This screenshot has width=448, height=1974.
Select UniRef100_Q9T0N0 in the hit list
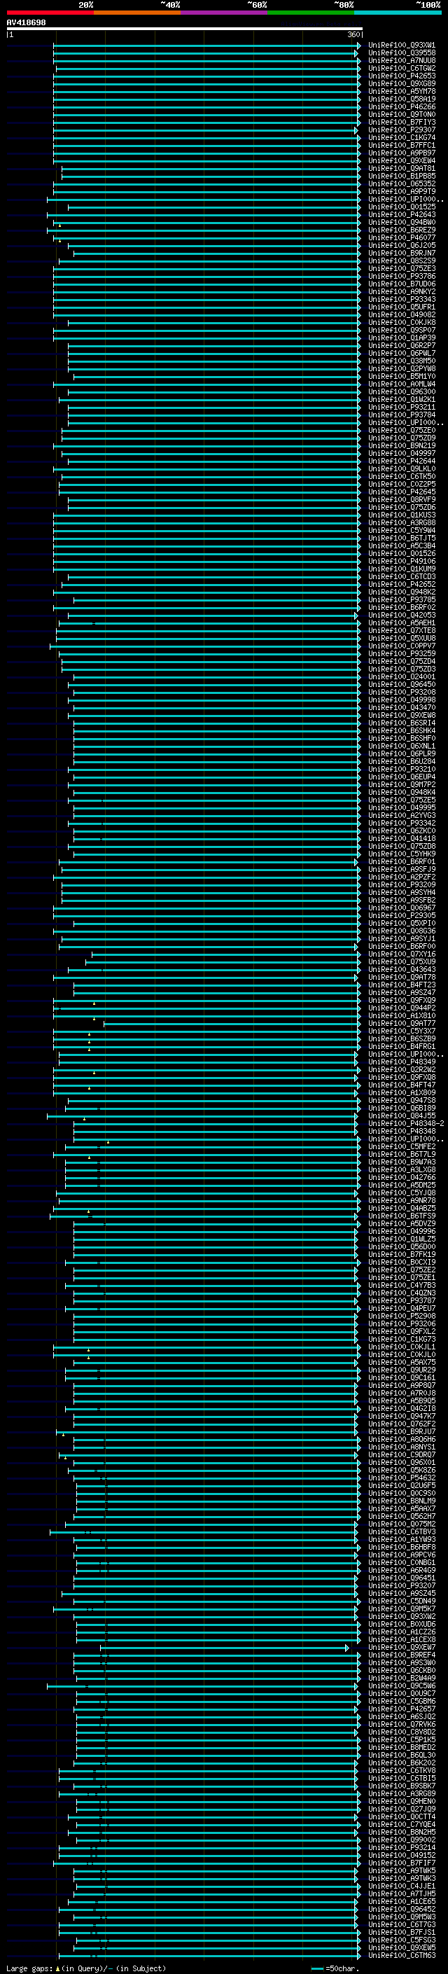pyautogui.click(x=402, y=114)
